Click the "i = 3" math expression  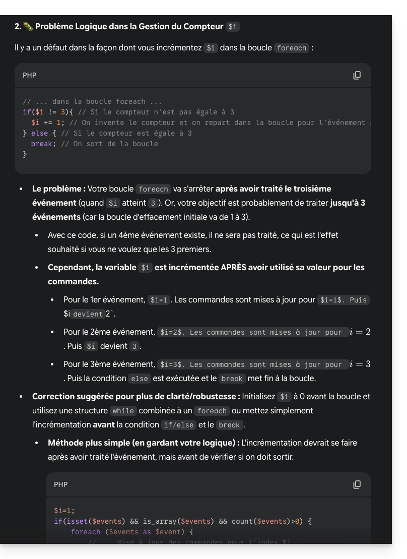tap(361, 364)
